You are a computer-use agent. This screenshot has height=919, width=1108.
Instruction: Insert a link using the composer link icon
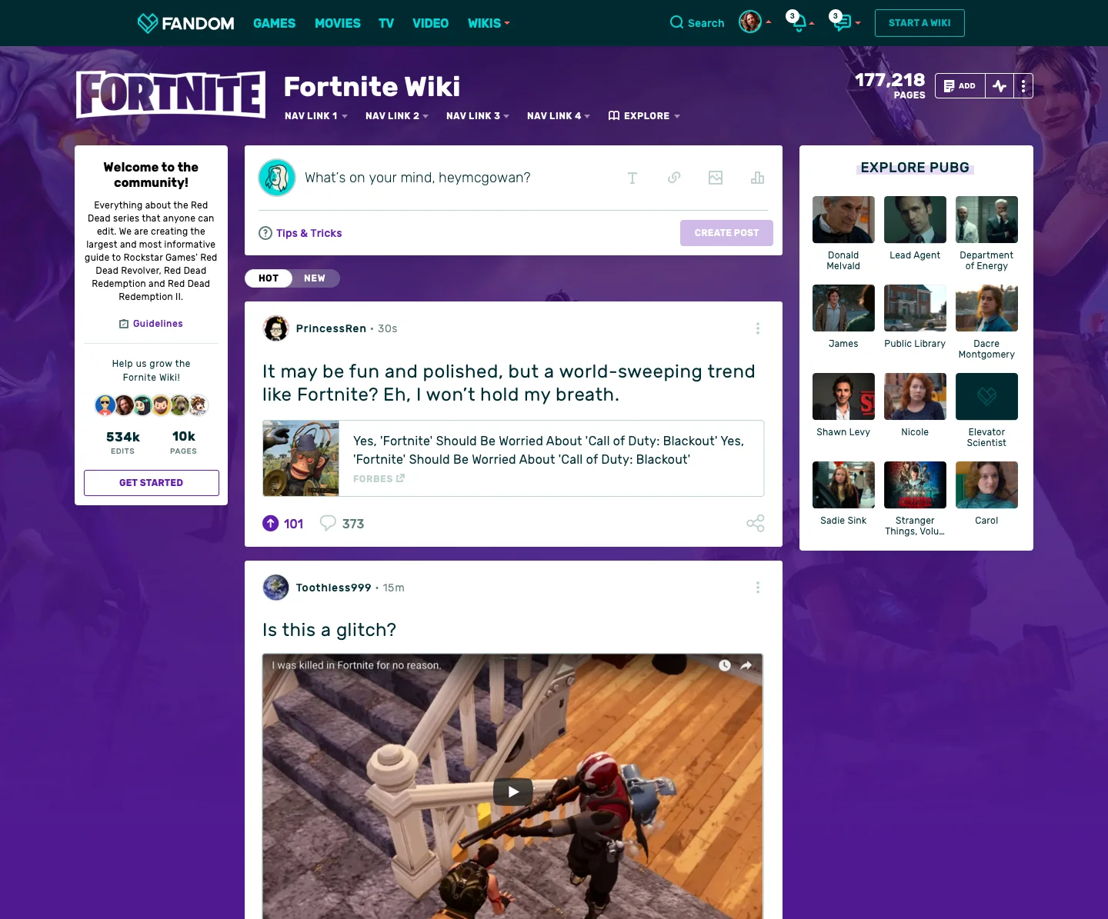click(674, 178)
